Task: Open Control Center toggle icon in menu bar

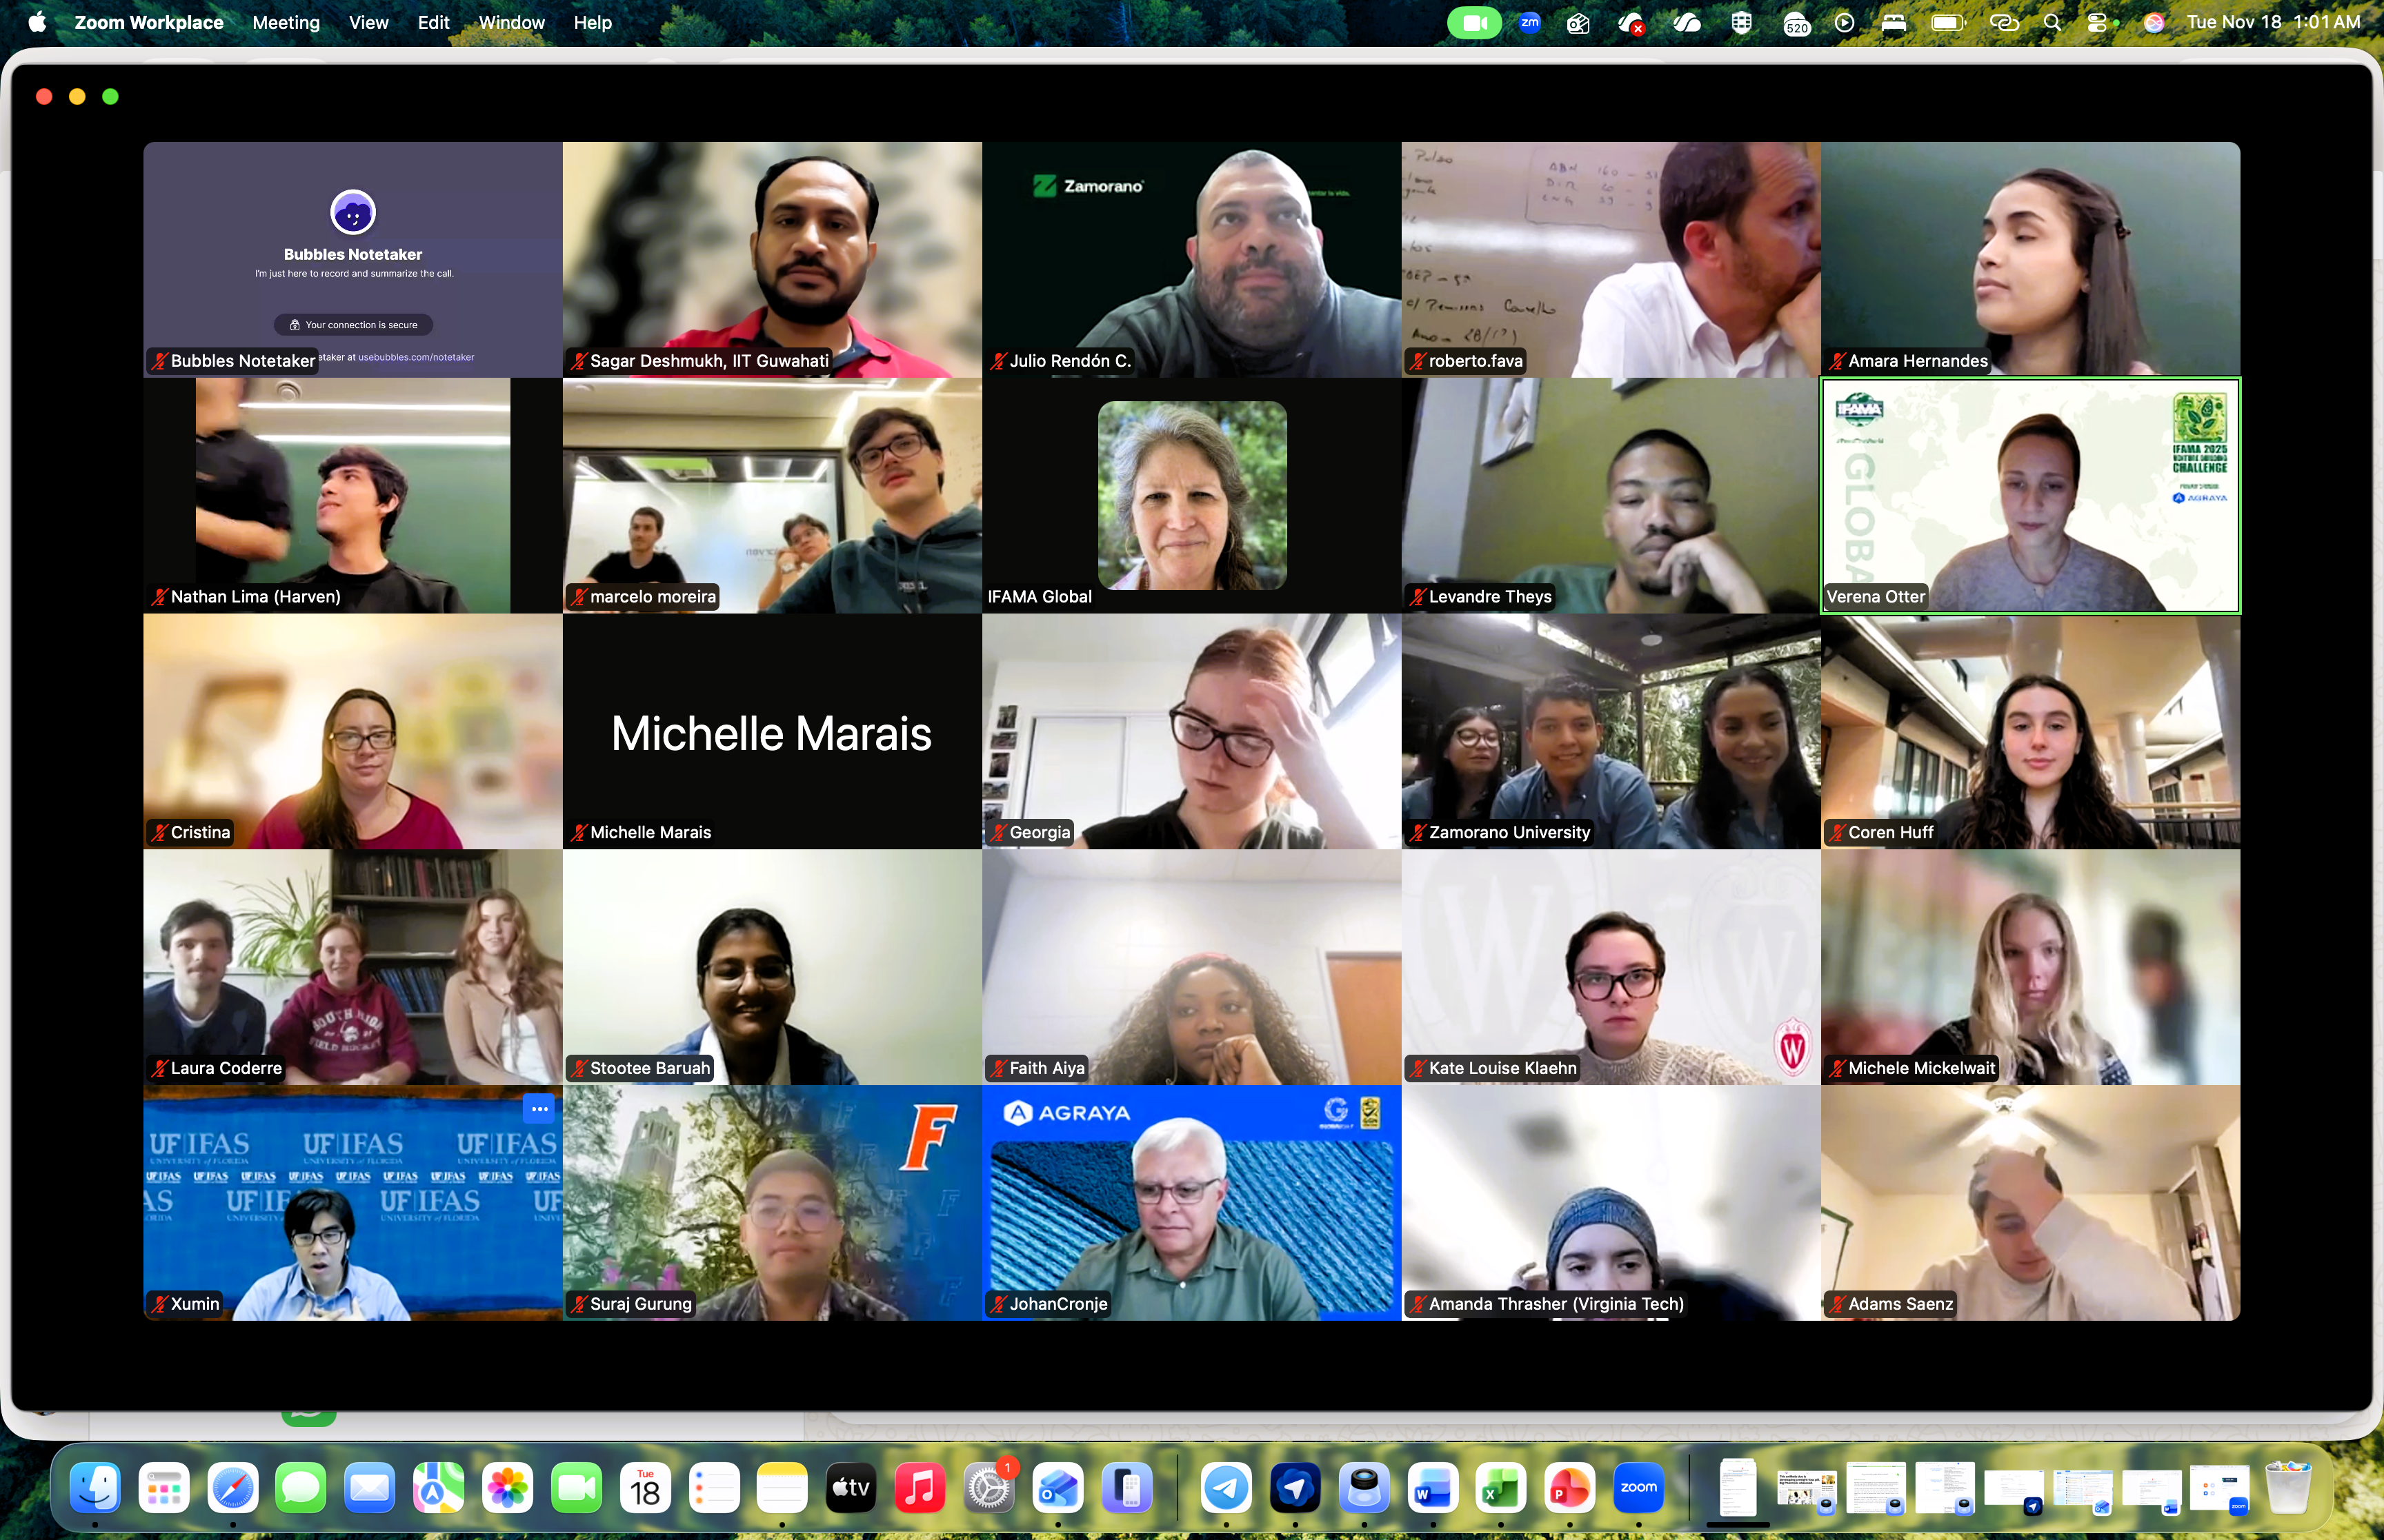Action: 2098,23
